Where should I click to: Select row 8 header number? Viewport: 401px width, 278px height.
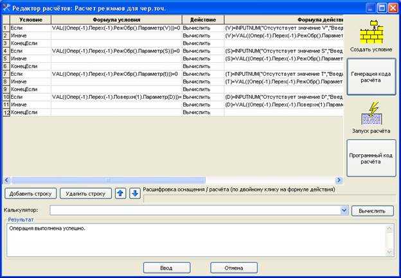point(6,82)
